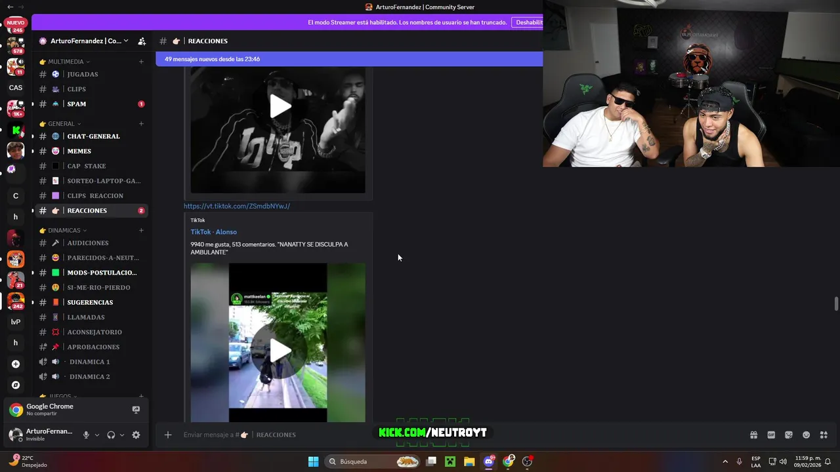
Task: Open the discover servers compass icon
Action: click(16, 385)
